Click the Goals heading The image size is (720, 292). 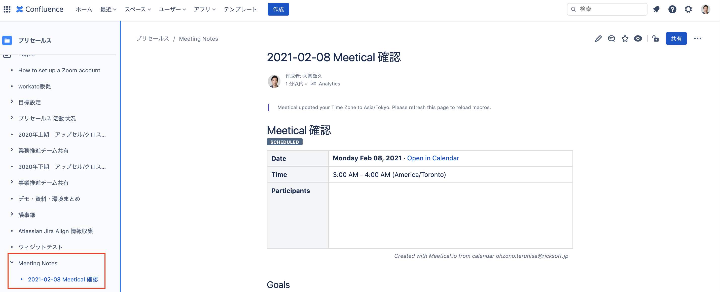[x=278, y=285]
